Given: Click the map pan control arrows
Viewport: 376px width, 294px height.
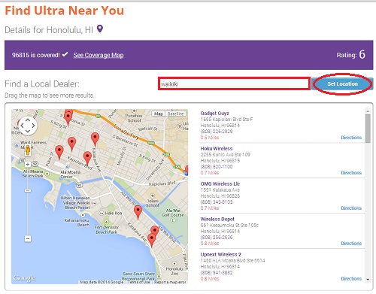Looking at the screenshot, I should [28, 126].
